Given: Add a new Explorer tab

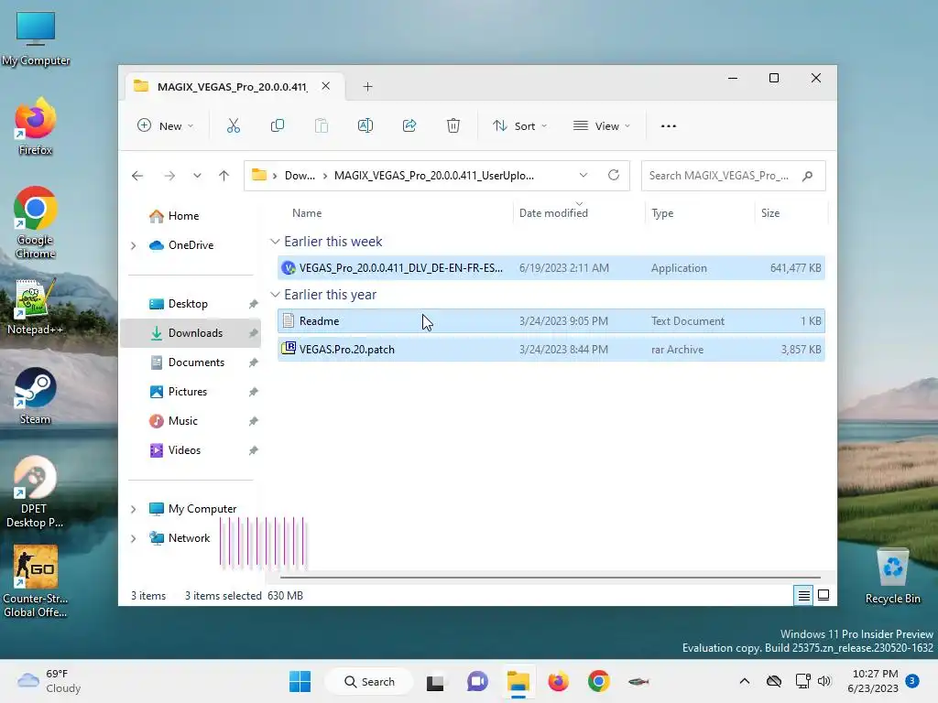Looking at the screenshot, I should coord(367,87).
